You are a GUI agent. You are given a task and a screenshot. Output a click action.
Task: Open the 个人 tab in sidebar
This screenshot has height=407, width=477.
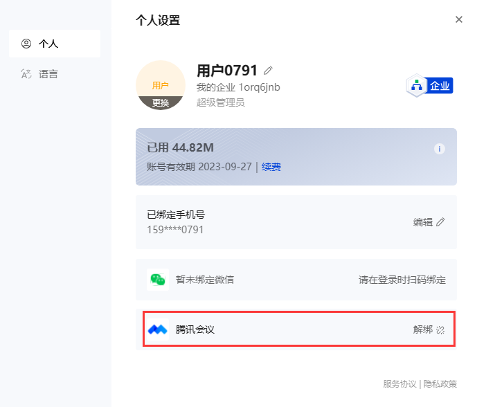point(55,44)
